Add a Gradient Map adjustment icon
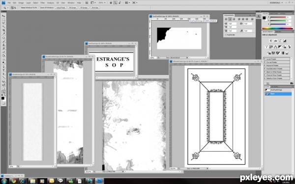This screenshot has width=295, height=184. coord(282,53)
